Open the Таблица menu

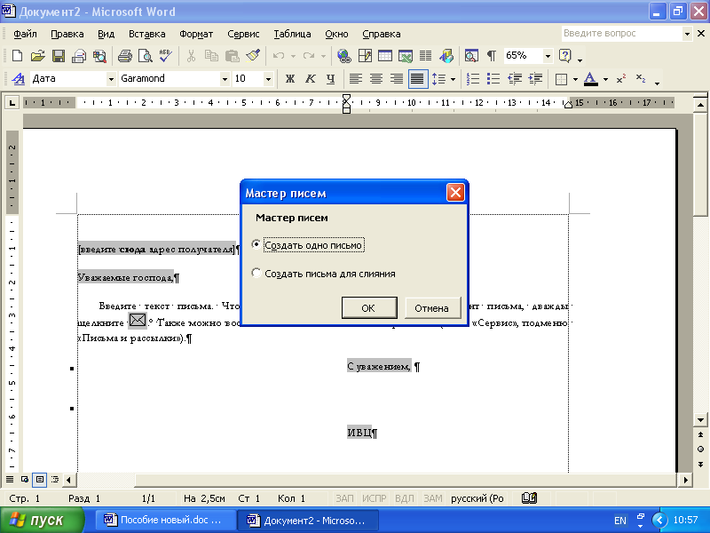(x=292, y=34)
